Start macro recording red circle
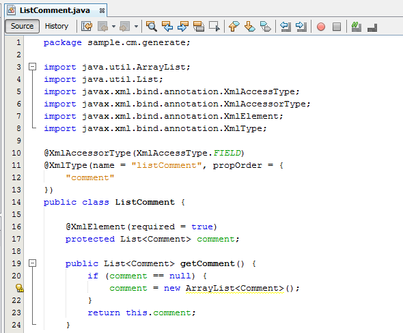The width and height of the screenshot is (403, 333). [x=321, y=27]
